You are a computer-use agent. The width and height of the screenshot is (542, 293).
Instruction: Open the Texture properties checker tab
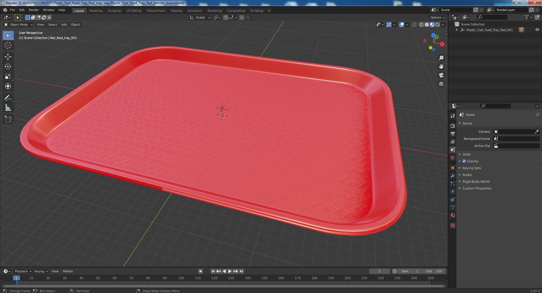coord(453,225)
